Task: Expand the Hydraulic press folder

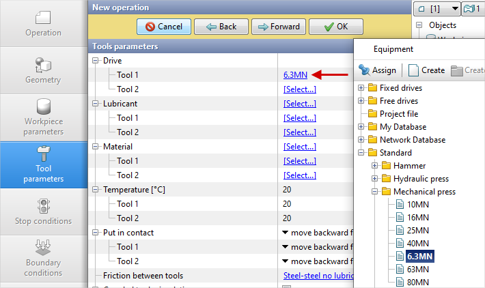Action: click(x=375, y=179)
